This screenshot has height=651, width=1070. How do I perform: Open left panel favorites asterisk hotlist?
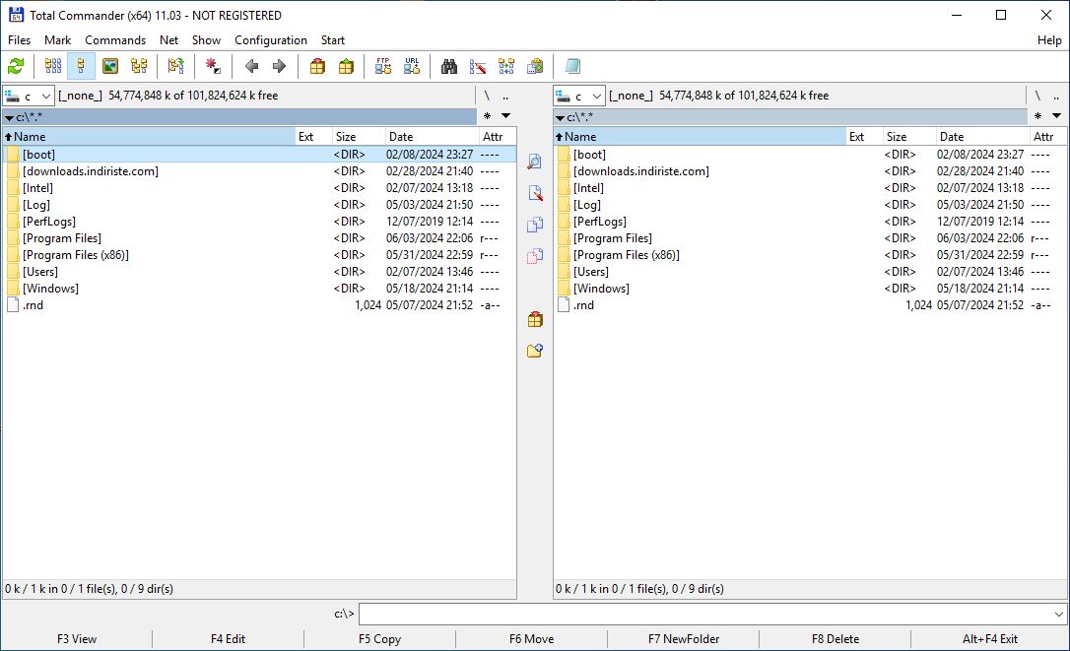click(488, 116)
